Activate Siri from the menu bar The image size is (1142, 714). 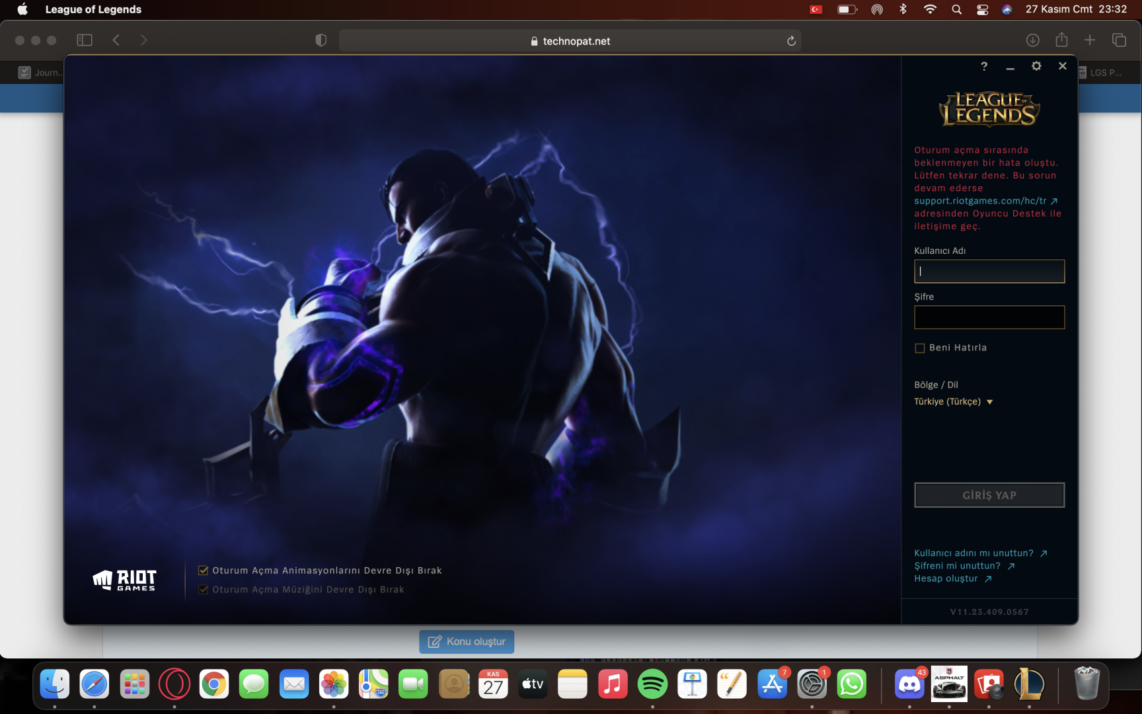click(1007, 9)
